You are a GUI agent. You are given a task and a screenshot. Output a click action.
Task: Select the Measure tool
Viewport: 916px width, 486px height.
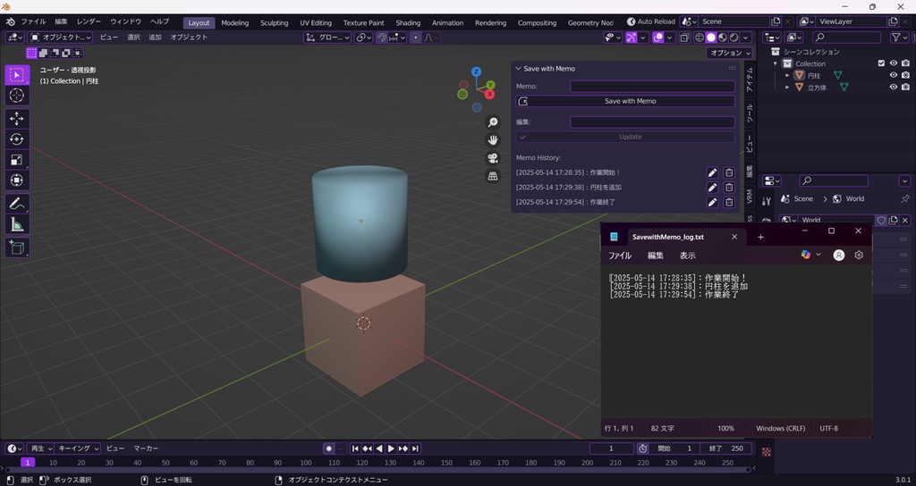point(17,224)
